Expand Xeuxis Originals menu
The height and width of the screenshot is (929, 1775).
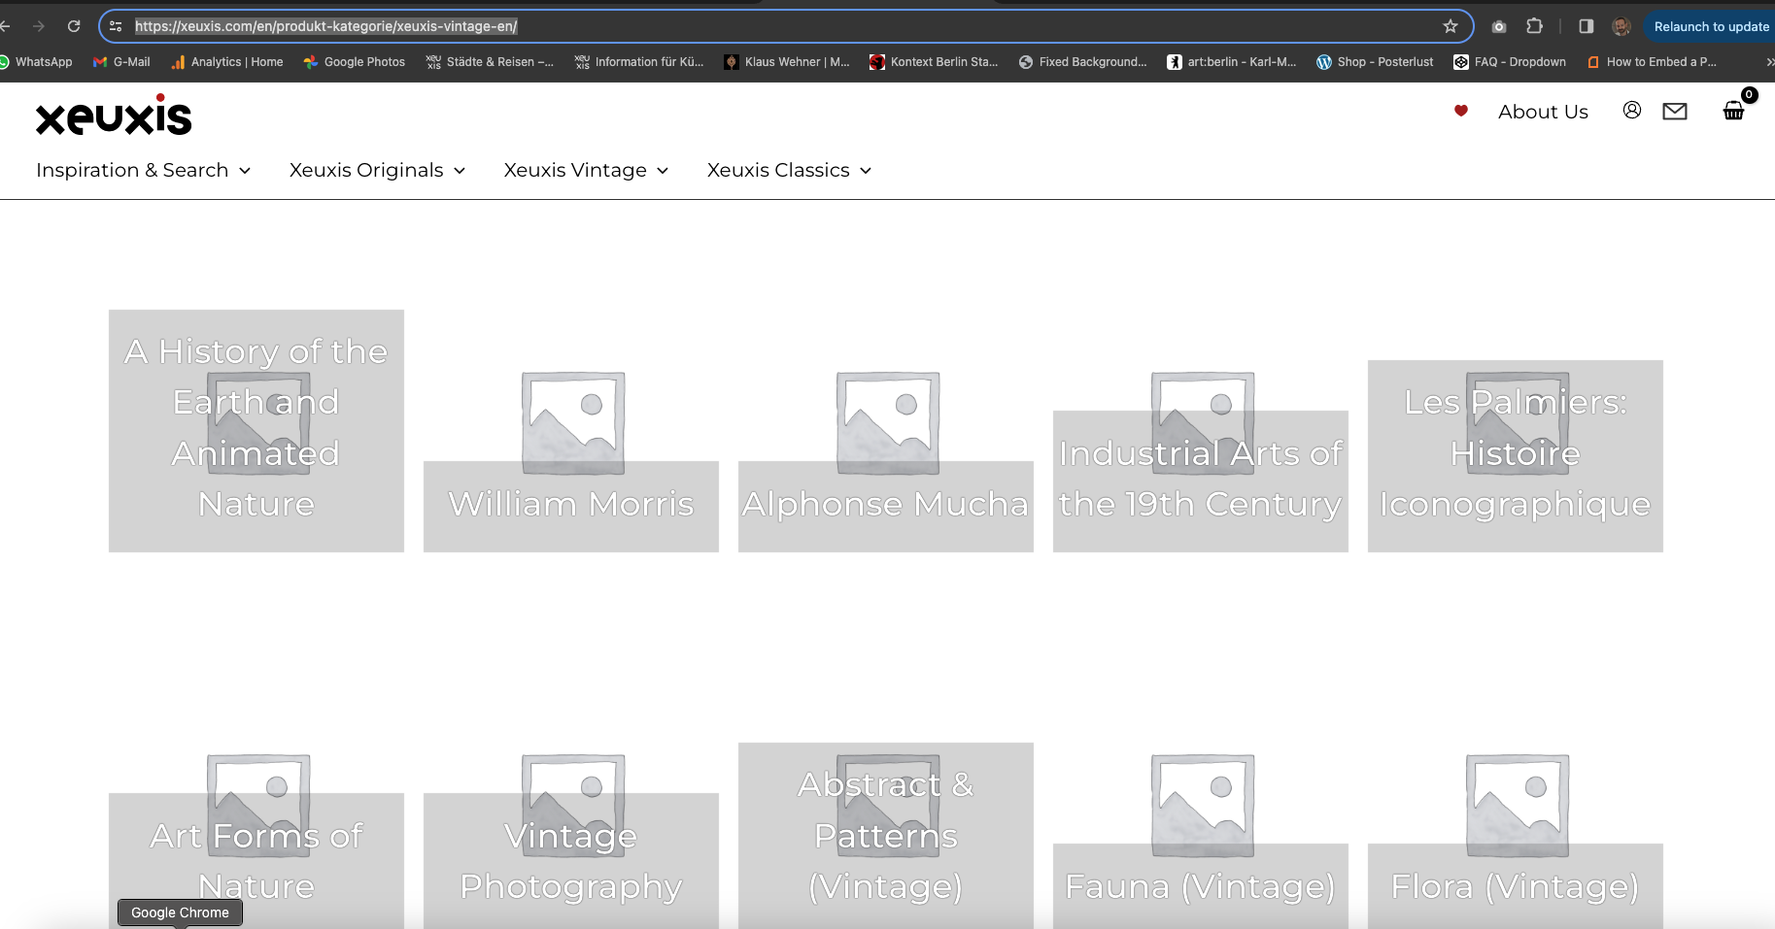pyautogui.click(x=377, y=170)
